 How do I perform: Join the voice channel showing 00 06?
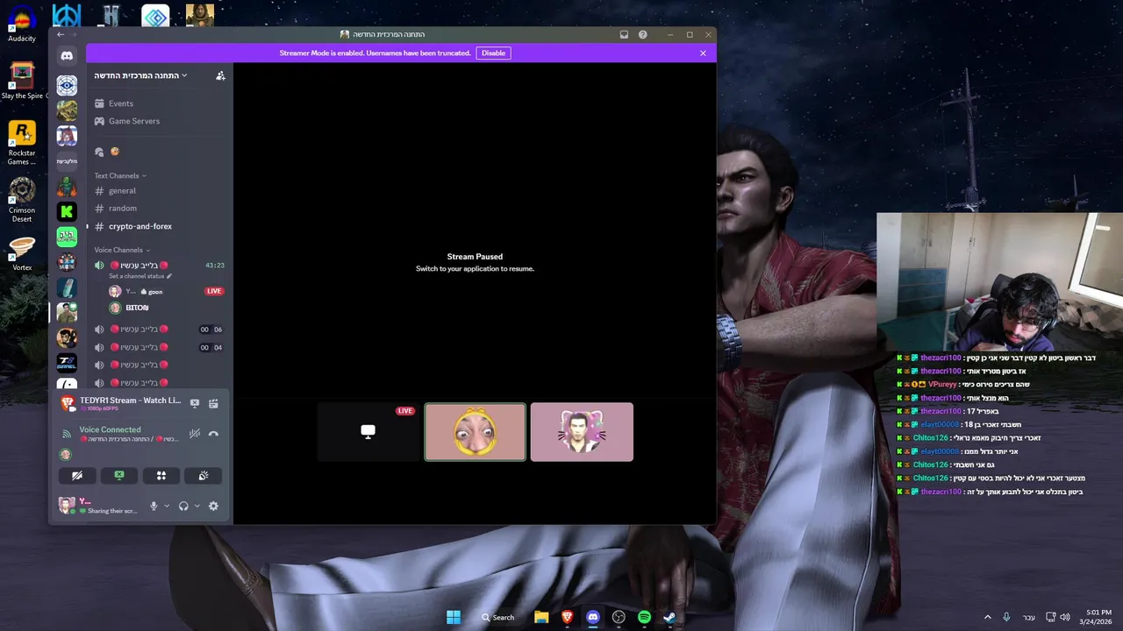(158, 330)
